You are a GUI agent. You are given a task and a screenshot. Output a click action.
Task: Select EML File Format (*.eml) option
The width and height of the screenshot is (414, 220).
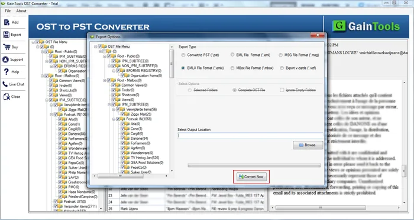(232, 55)
